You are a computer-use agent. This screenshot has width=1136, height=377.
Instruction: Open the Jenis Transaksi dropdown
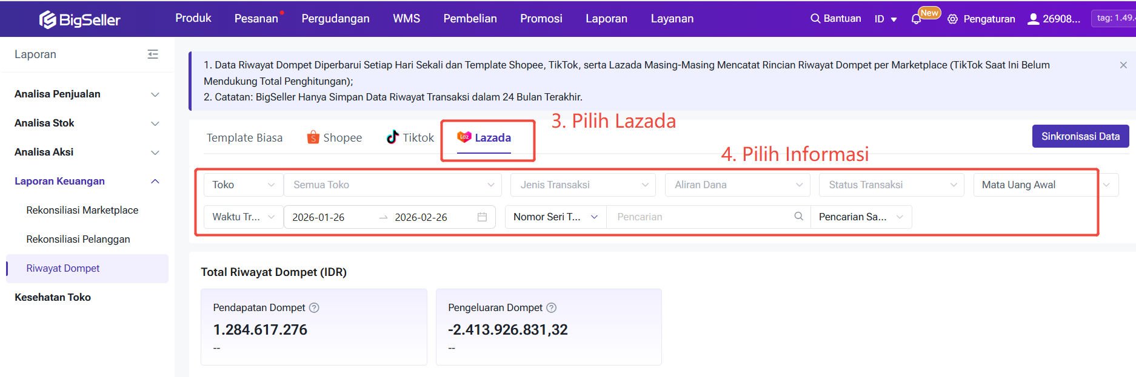[x=583, y=185]
